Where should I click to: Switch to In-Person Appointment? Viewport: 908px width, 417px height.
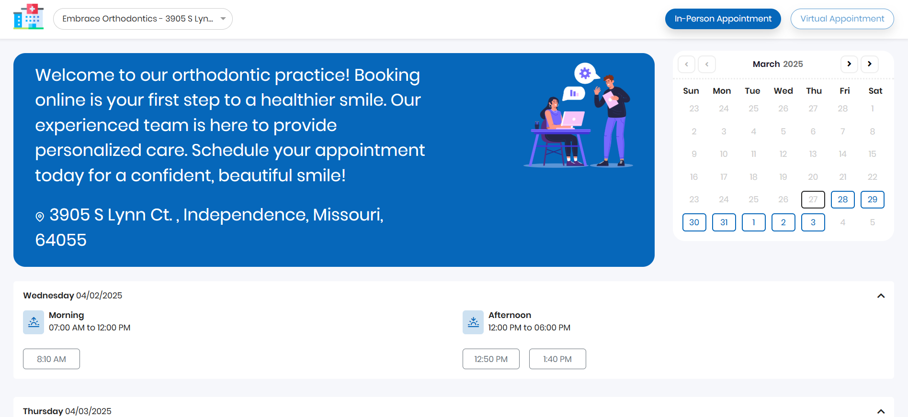pyautogui.click(x=723, y=19)
